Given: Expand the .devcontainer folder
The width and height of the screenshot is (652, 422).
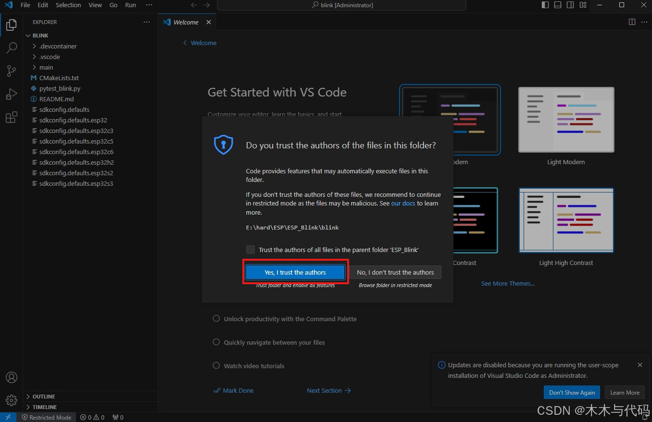Looking at the screenshot, I should point(90,46).
